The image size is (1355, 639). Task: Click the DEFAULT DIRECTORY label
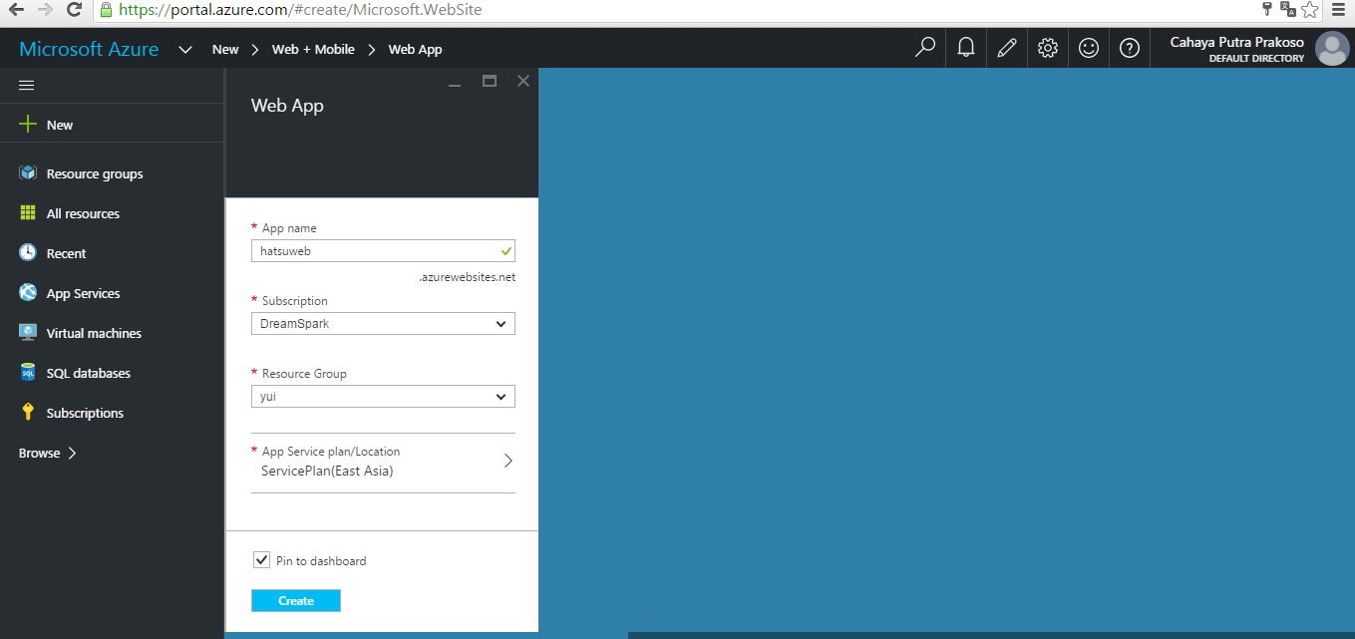[x=1256, y=59]
